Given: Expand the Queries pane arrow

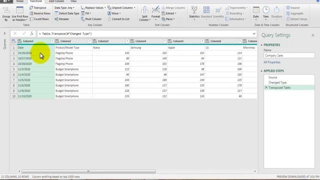Looking at the screenshot, I should point(4,33).
